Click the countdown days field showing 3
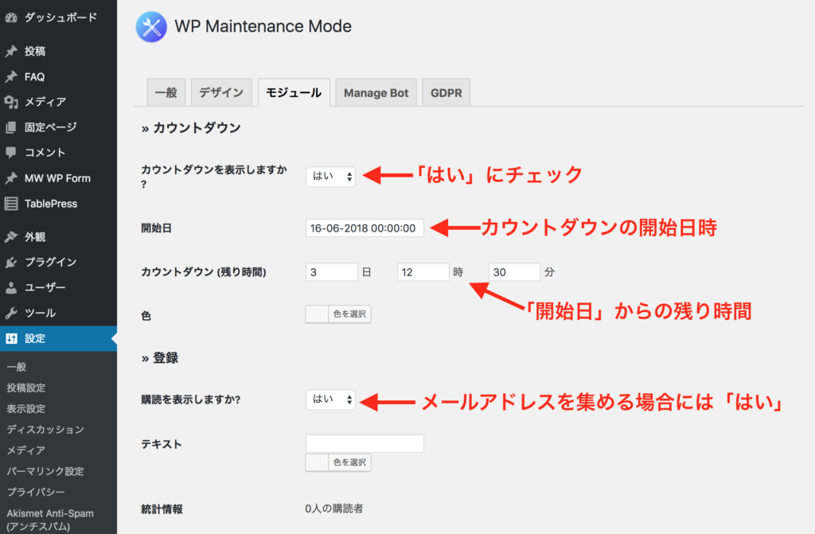The image size is (815, 534). click(331, 272)
